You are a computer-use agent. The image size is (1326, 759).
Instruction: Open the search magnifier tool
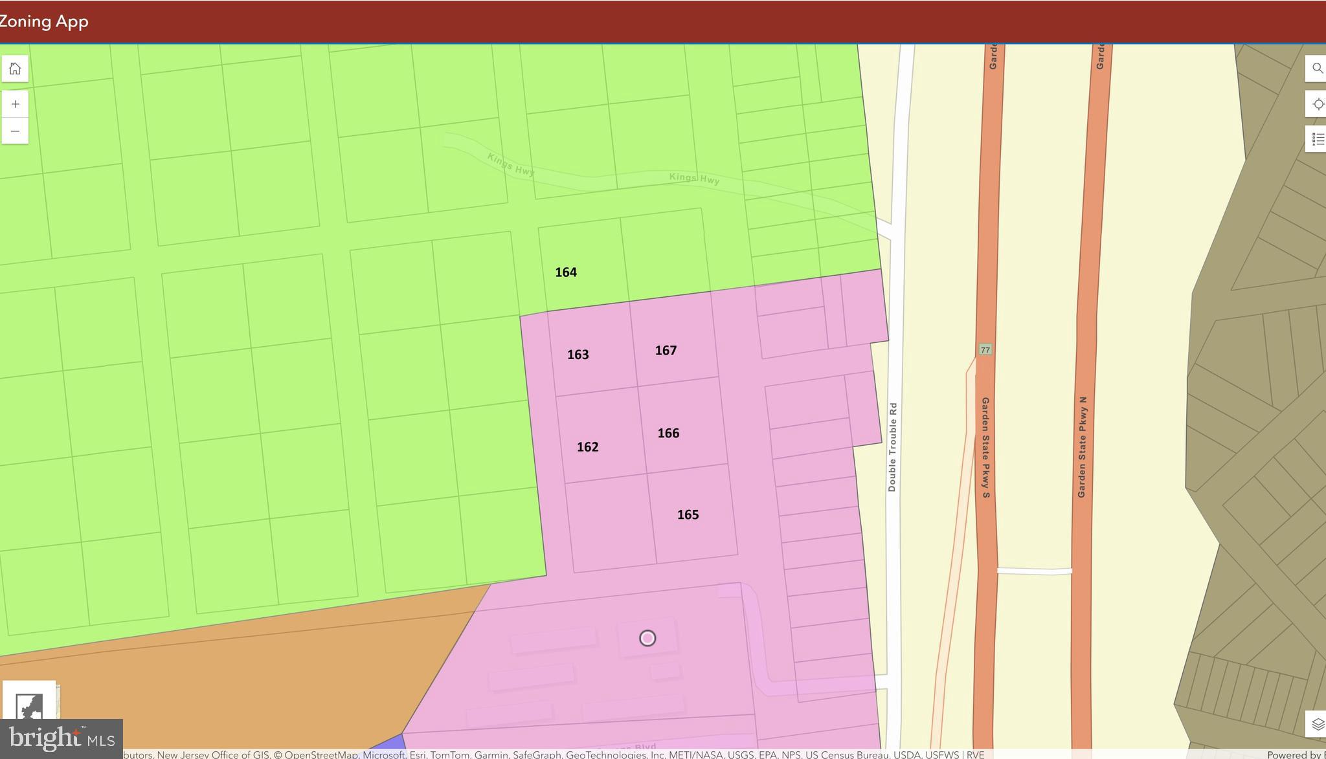(x=1317, y=69)
